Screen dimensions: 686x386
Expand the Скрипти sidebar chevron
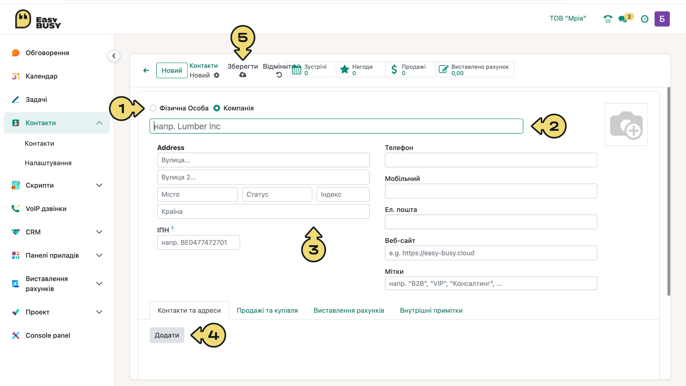click(99, 185)
